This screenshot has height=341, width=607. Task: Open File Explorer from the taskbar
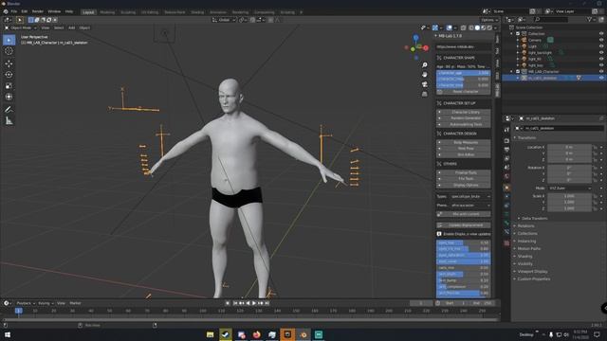tap(211, 334)
